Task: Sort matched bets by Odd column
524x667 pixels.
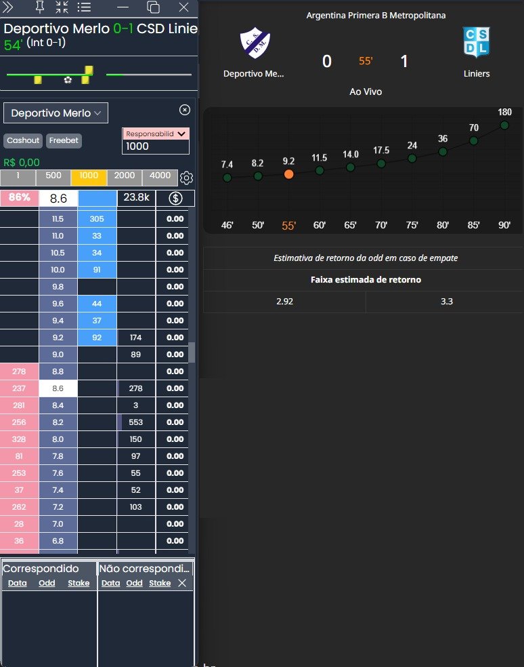Action: (x=47, y=583)
